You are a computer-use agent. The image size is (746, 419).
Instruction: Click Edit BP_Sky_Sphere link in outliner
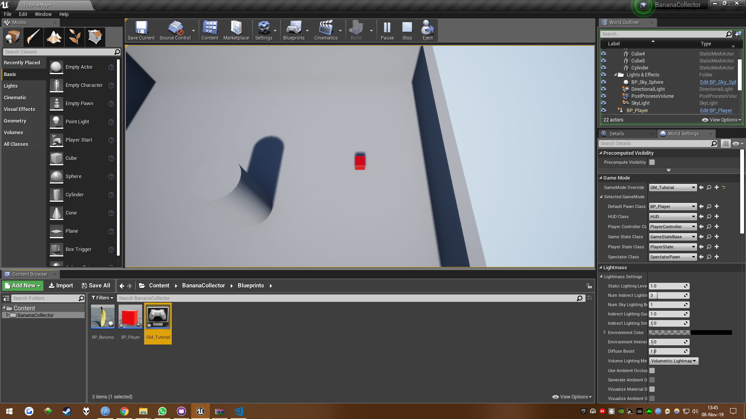tap(718, 82)
